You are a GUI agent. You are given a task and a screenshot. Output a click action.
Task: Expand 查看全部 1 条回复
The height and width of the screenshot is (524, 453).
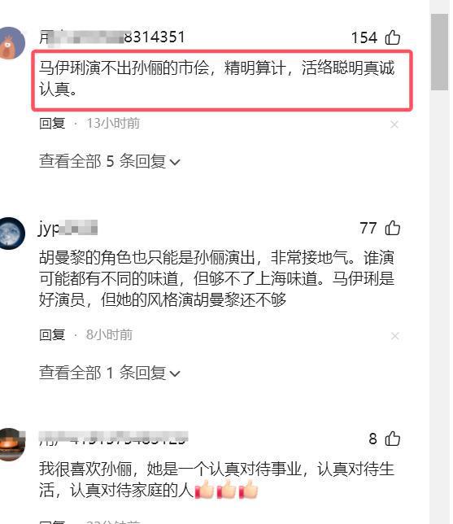[x=110, y=373]
